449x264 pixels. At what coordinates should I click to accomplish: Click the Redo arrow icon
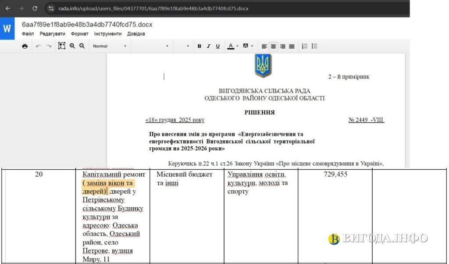tap(49, 46)
